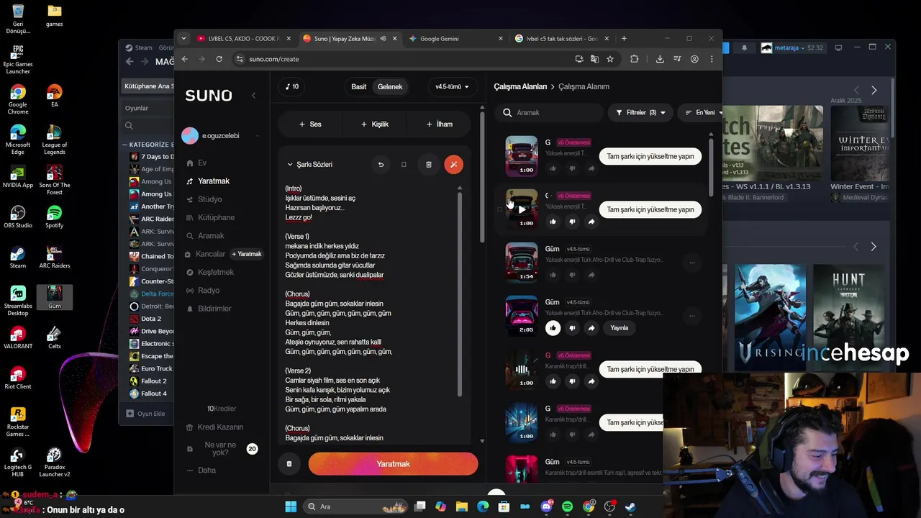Switch to Basit mode
This screenshot has height=518, width=921.
(358, 86)
